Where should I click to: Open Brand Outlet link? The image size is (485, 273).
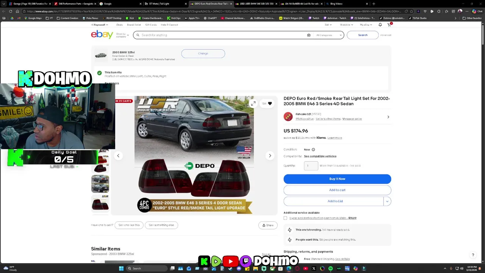[134, 25]
